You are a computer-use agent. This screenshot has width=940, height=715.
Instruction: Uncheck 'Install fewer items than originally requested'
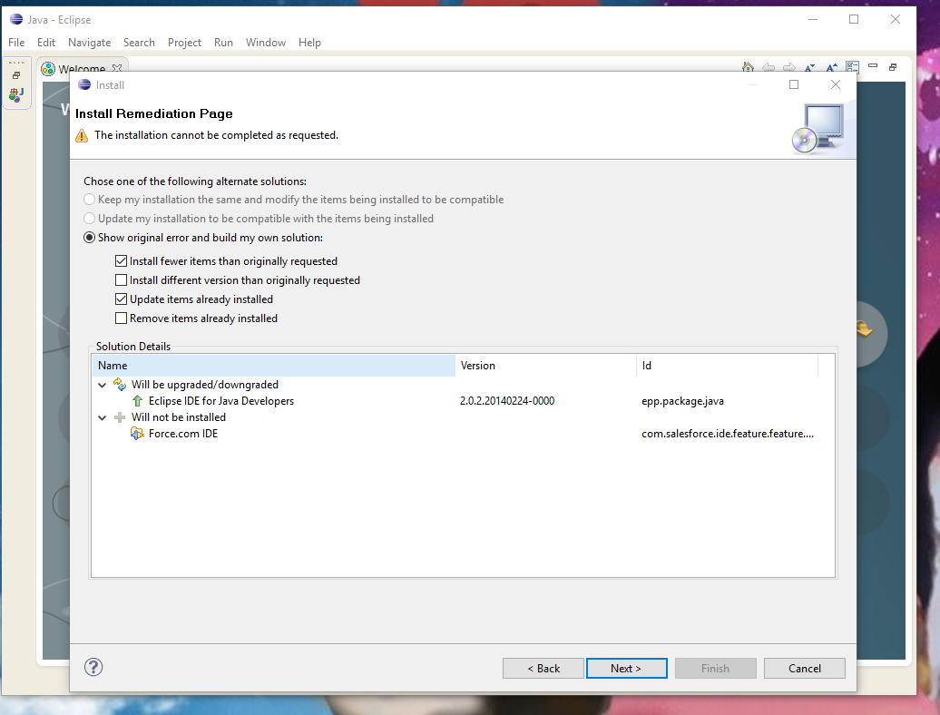coord(121,260)
